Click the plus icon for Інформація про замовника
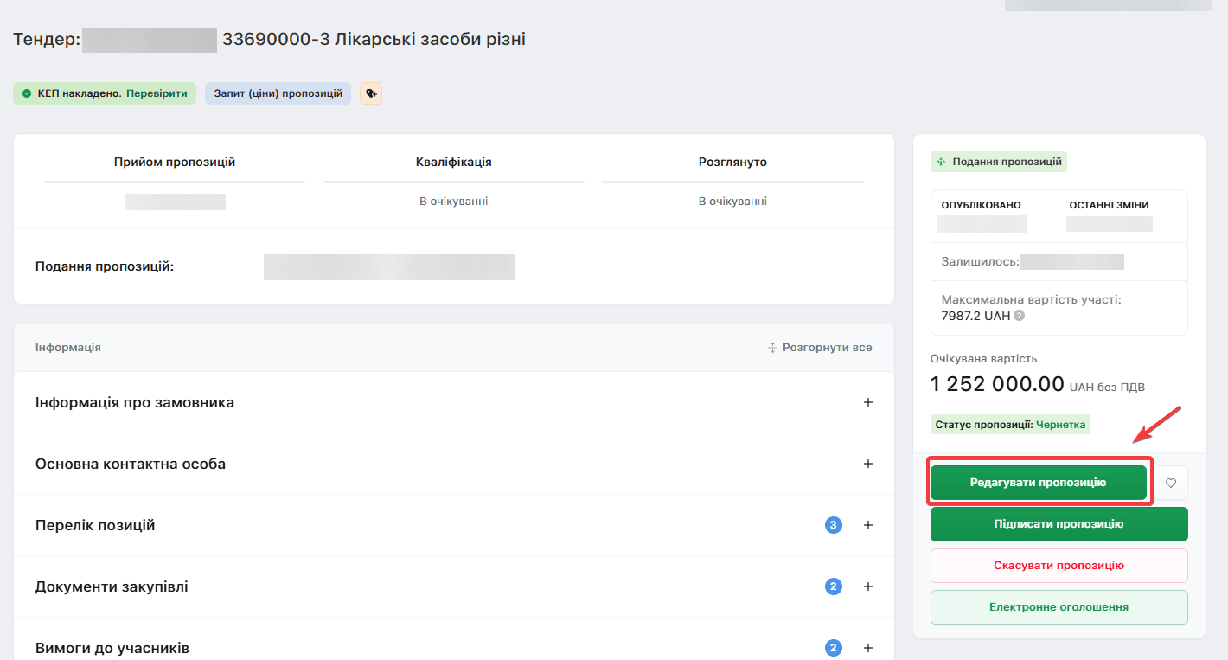Viewport: 1228px width, 660px height. pos(868,402)
